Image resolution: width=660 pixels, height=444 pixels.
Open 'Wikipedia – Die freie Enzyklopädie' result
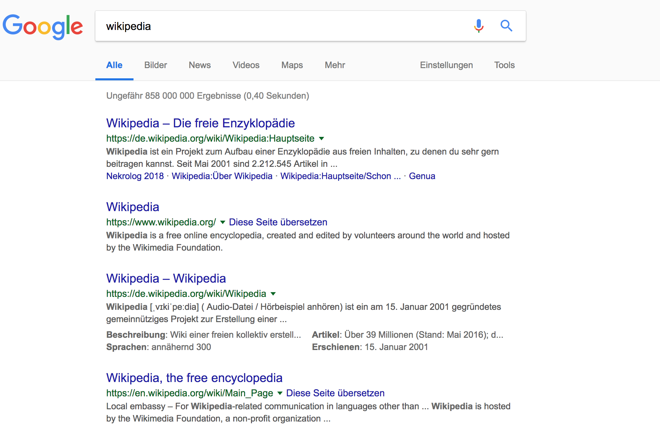(x=200, y=123)
